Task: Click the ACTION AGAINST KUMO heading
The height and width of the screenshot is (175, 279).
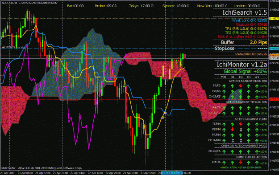Action: tap(251, 119)
